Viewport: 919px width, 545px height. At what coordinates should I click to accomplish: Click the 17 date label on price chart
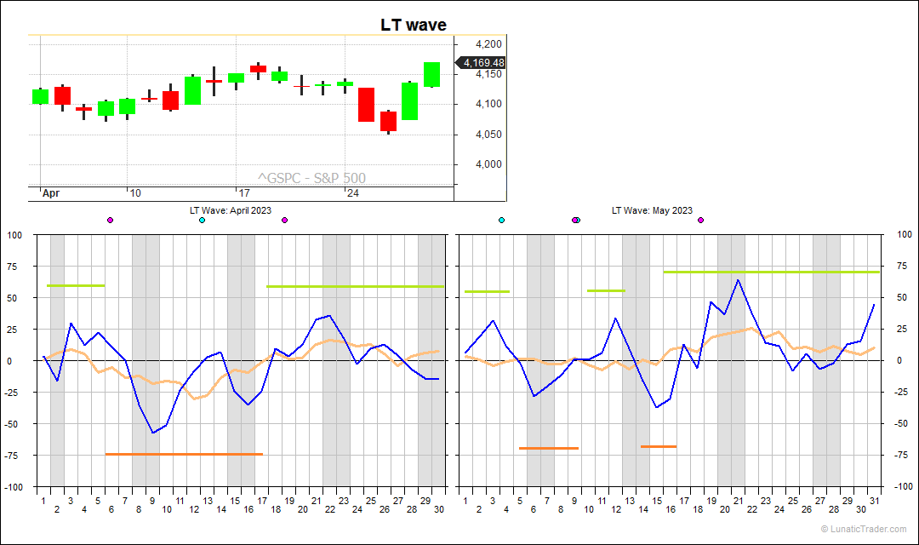click(x=244, y=193)
